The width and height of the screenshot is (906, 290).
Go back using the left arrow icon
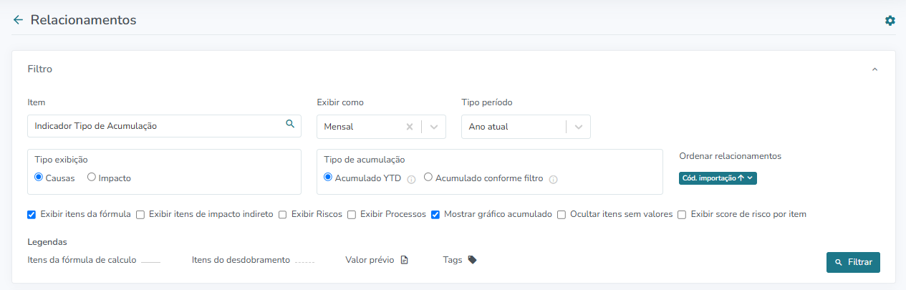[18, 20]
